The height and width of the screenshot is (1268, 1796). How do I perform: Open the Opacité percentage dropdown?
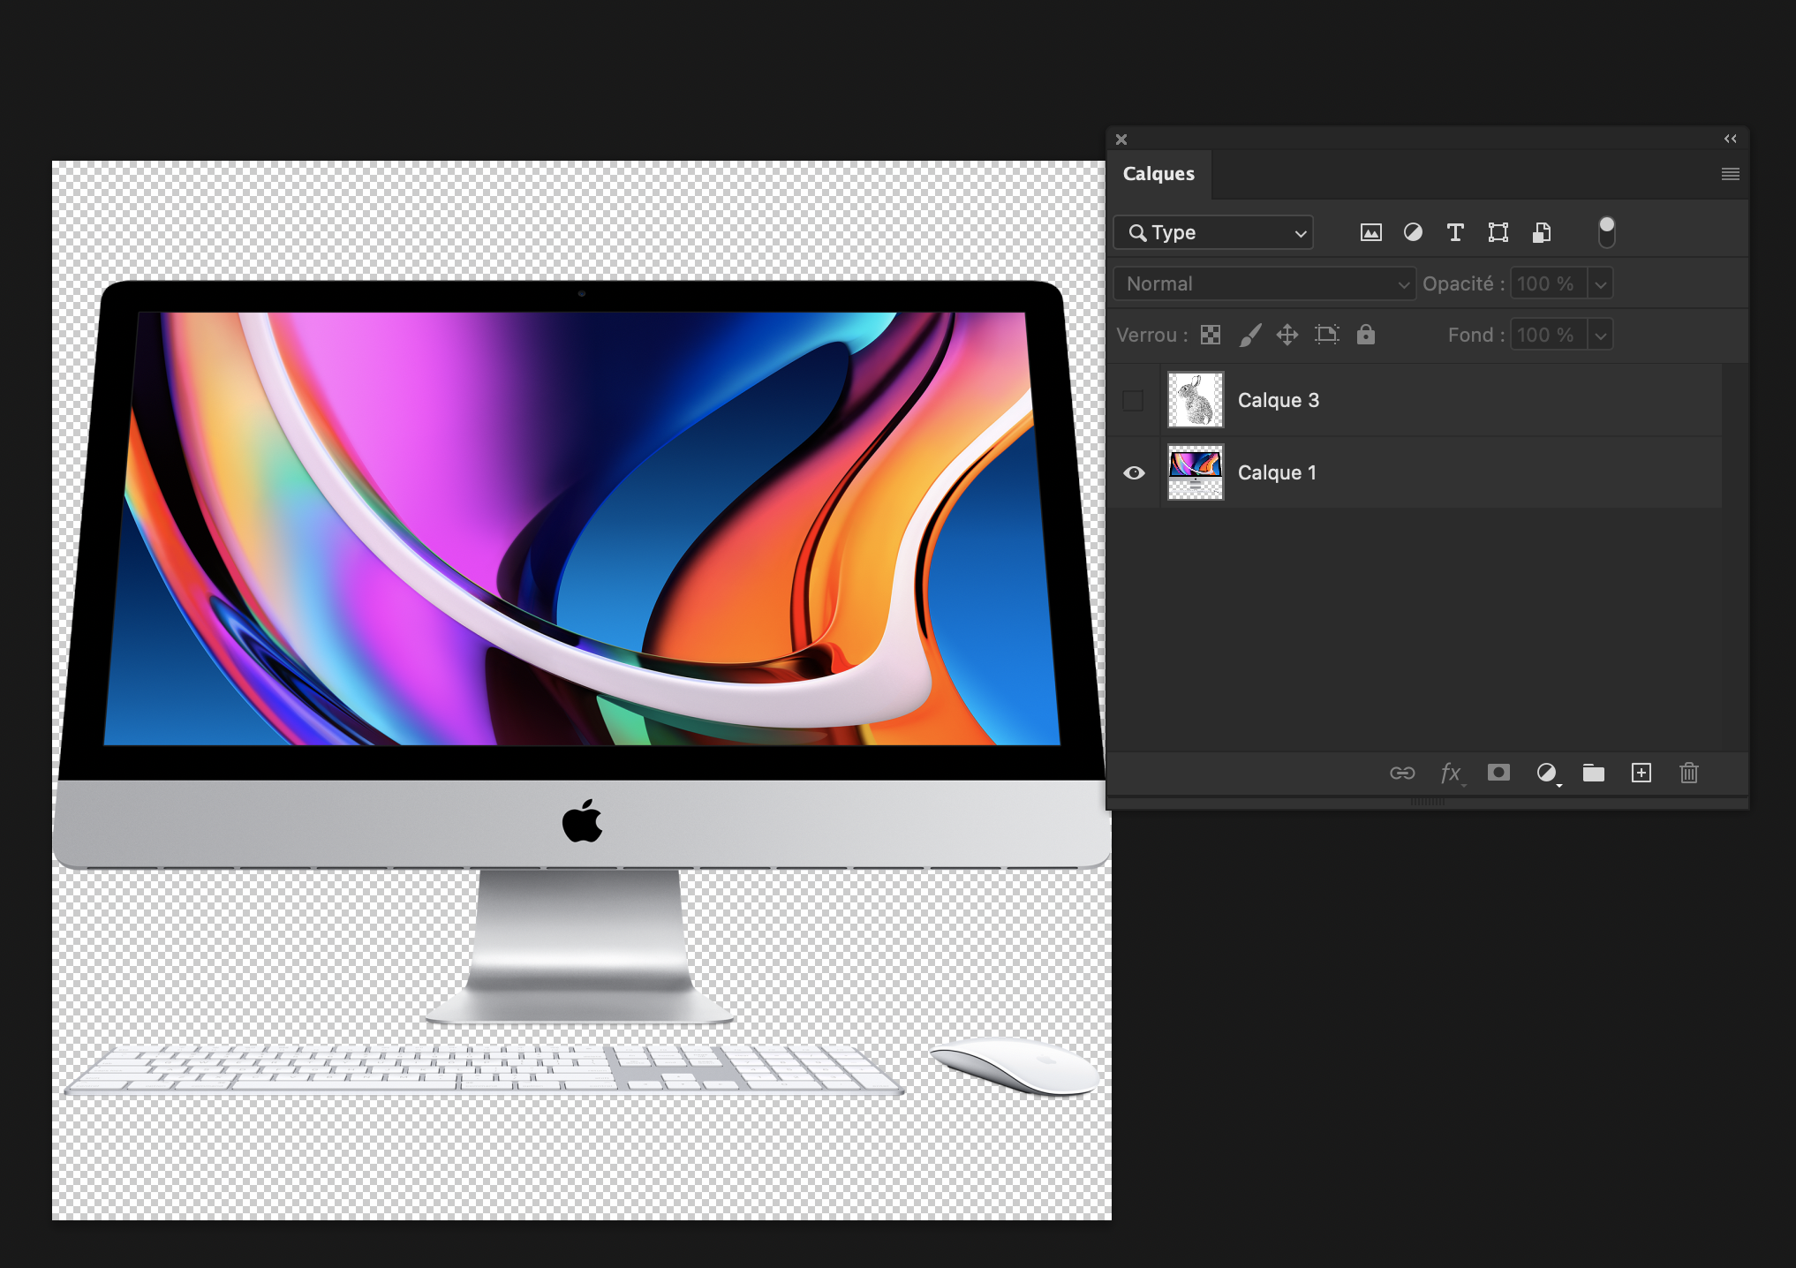coord(1600,283)
